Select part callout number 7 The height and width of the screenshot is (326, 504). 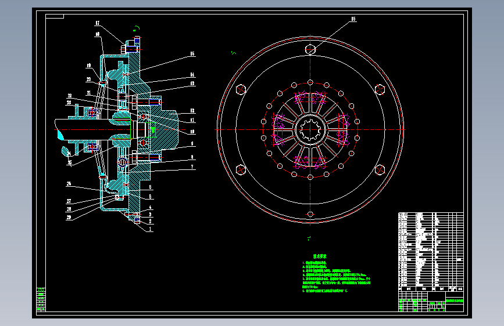click(x=192, y=167)
